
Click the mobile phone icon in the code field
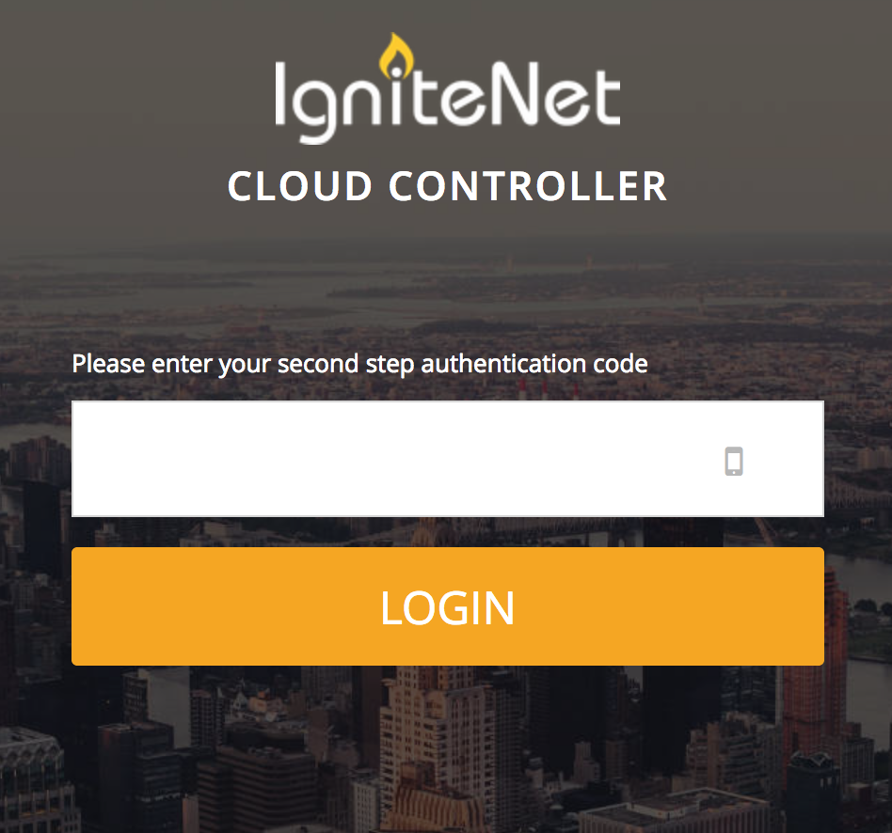pyautogui.click(x=734, y=461)
